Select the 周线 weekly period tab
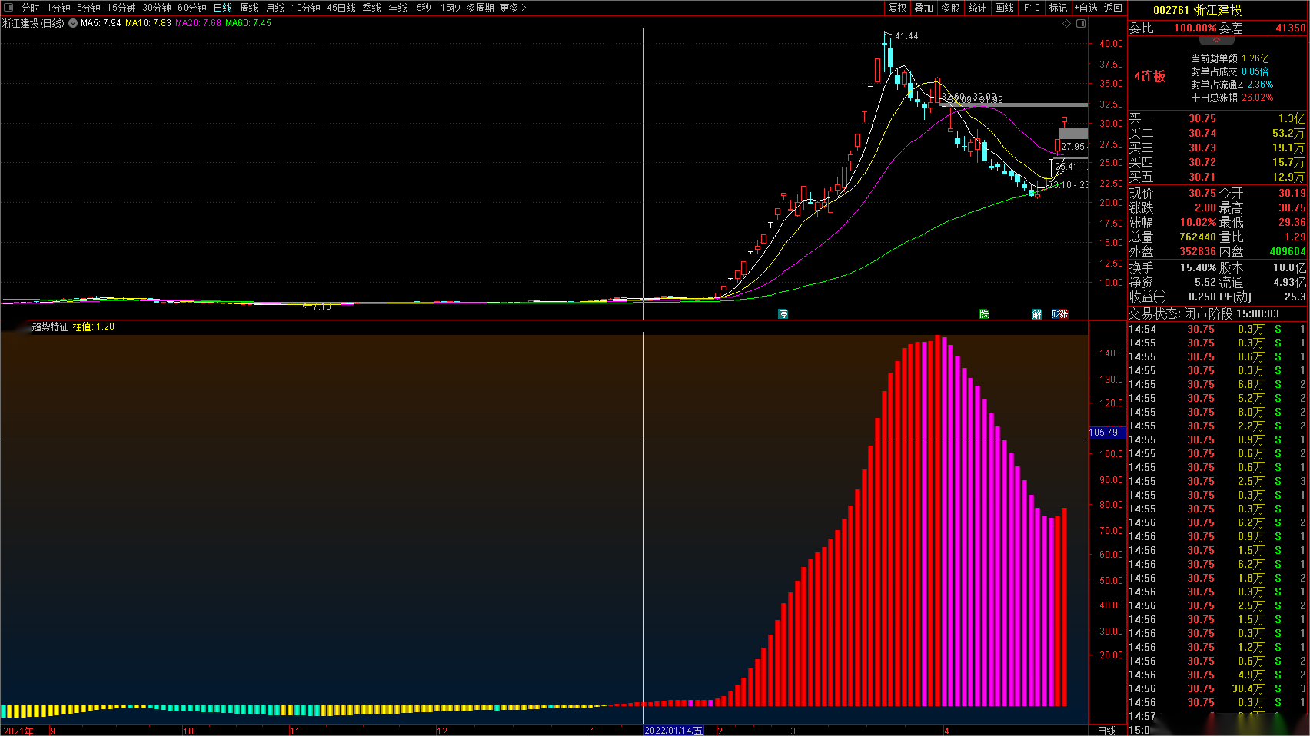 pyautogui.click(x=249, y=8)
